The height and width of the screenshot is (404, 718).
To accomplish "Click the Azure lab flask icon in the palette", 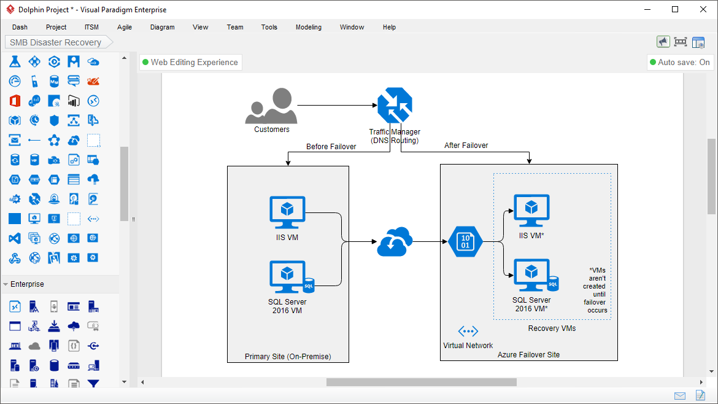I will click(x=15, y=61).
